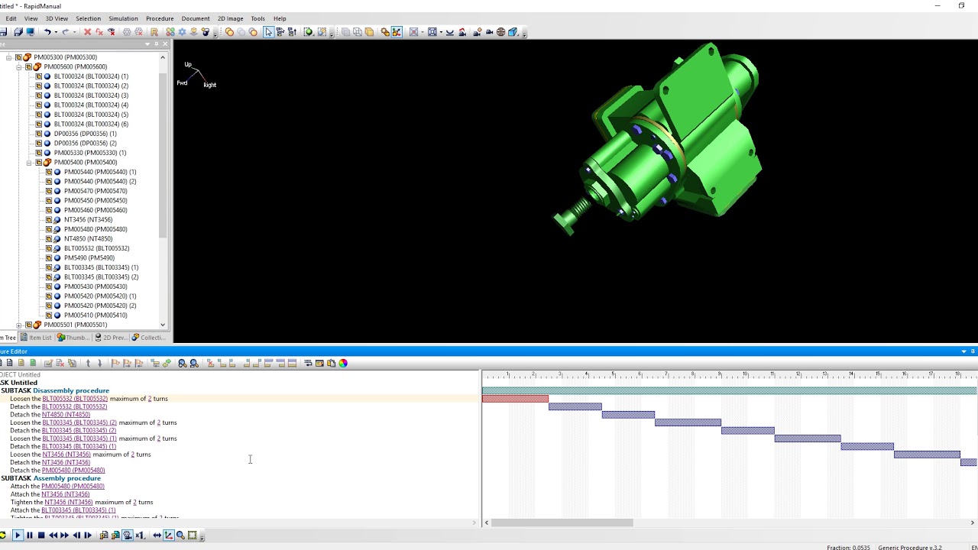Open PM005480 link in the Attach step

[x=73, y=486]
